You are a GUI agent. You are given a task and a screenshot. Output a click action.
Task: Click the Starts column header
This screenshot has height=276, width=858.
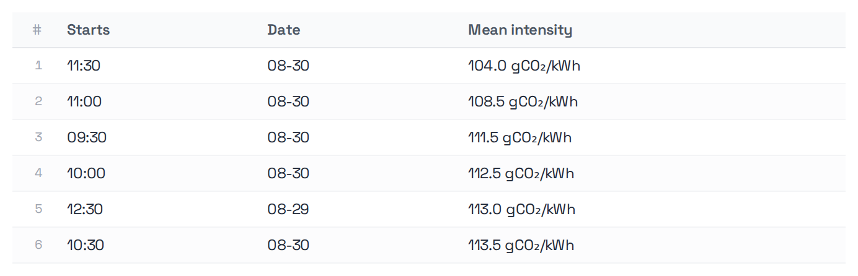point(89,30)
